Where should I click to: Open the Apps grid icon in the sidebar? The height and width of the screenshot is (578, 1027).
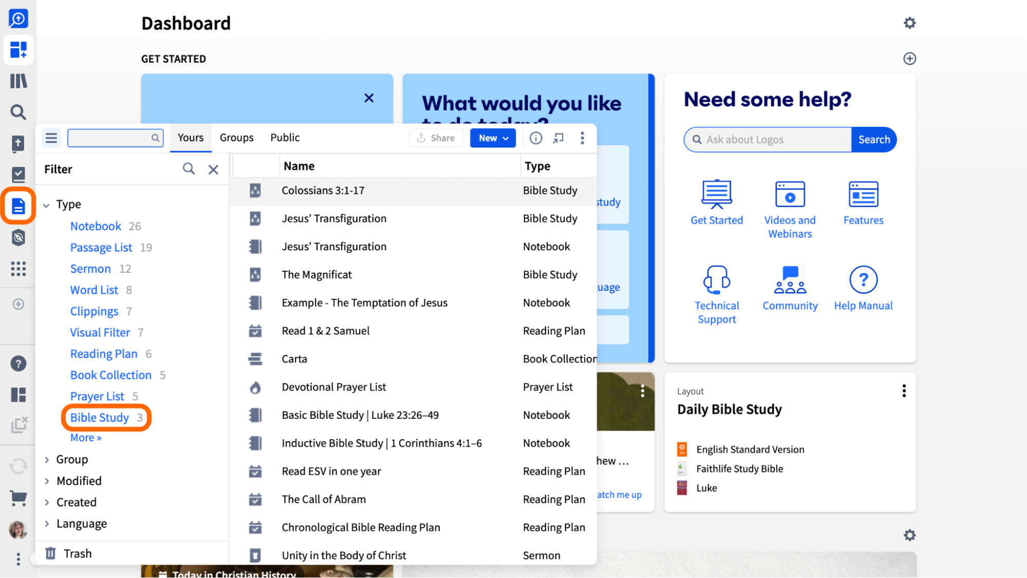click(18, 269)
